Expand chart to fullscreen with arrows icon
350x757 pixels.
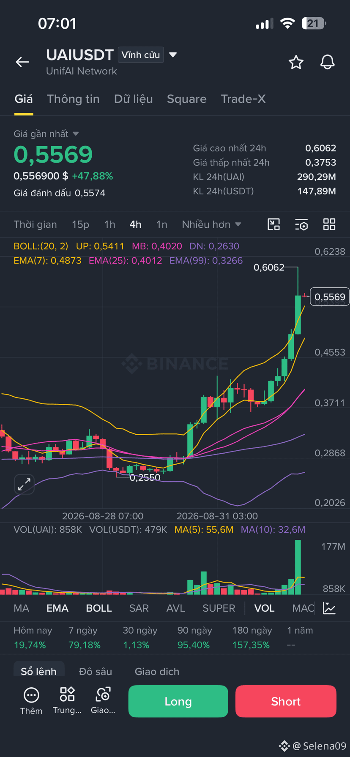pyautogui.click(x=24, y=484)
